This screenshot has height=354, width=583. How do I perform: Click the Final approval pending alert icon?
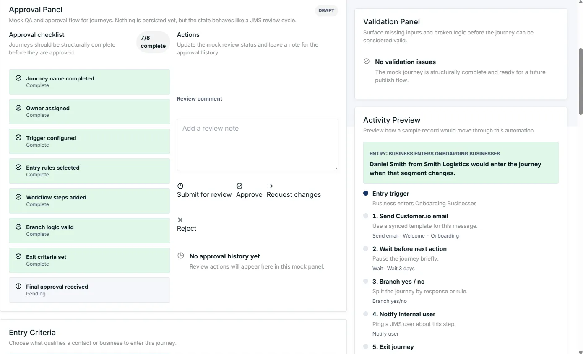point(18,286)
